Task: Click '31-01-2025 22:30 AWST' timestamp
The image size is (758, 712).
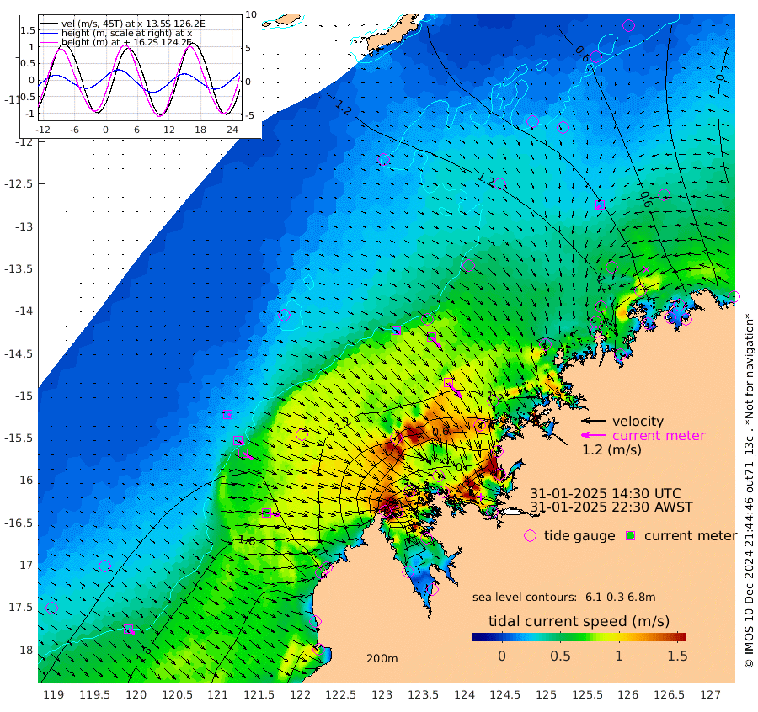Action: pyautogui.click(x=611, y=507)
